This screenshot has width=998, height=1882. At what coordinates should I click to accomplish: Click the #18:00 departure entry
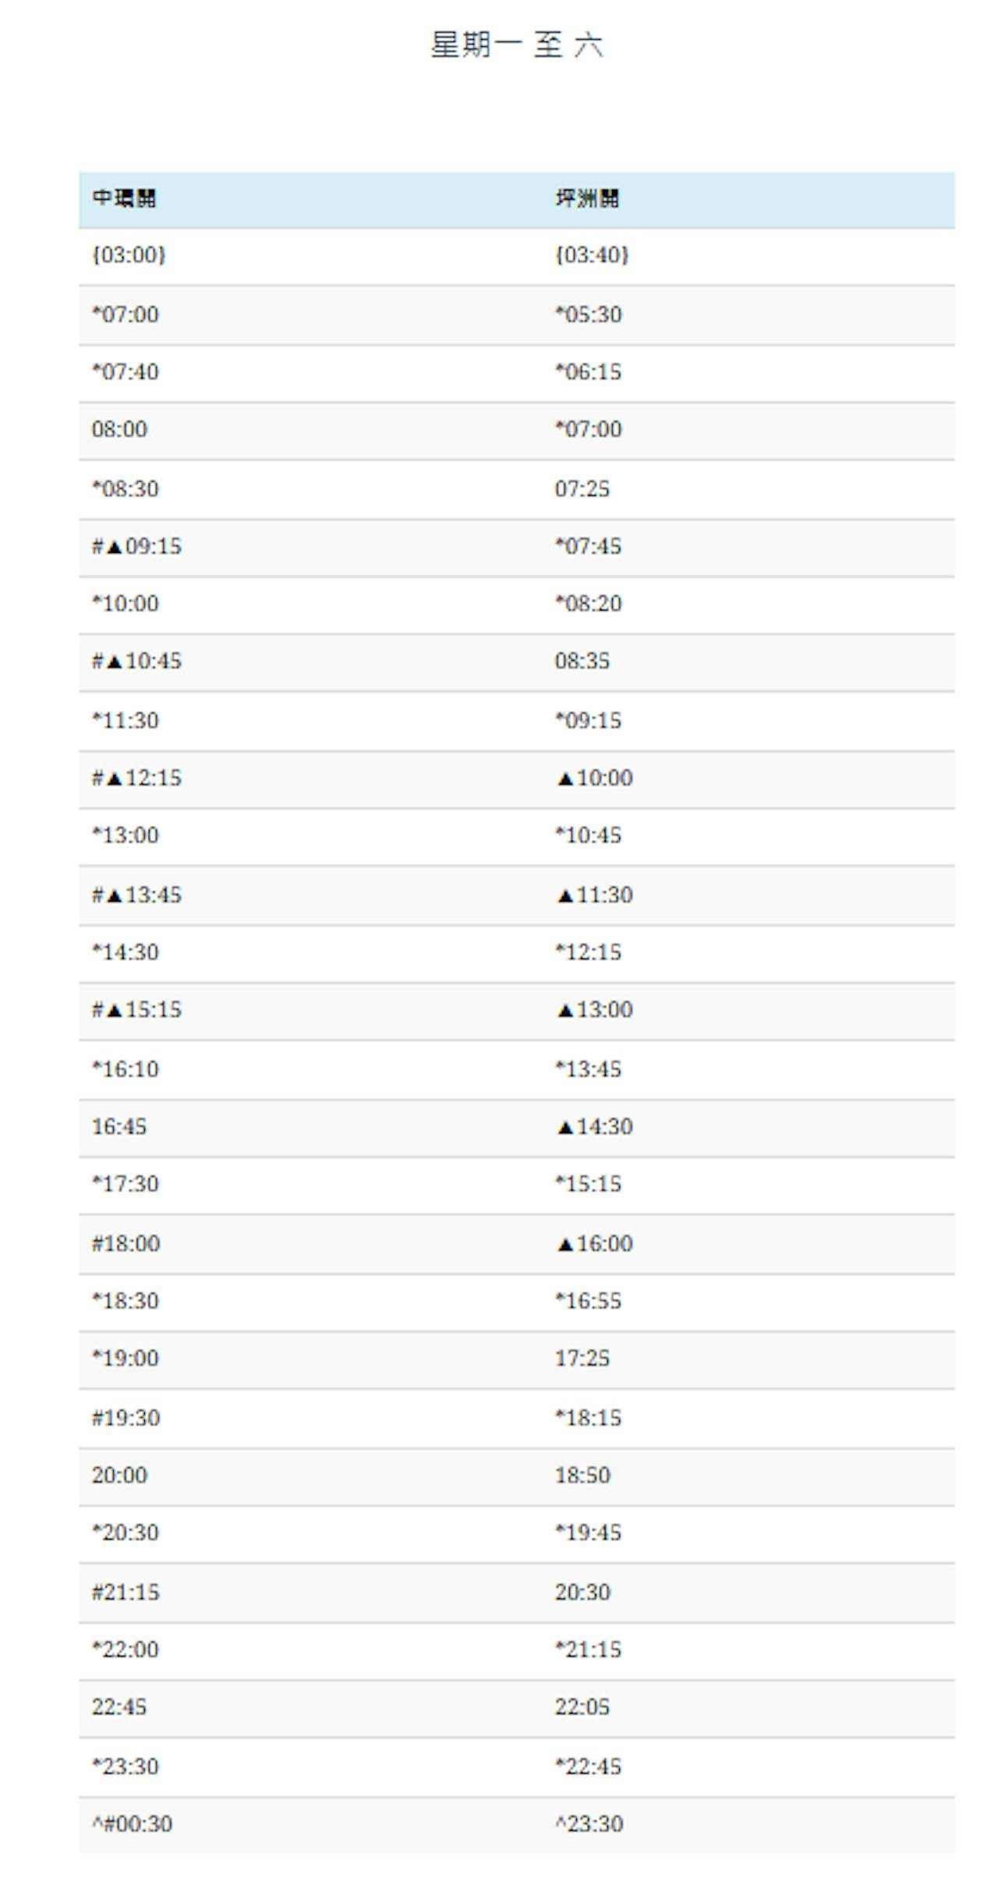(126, 1243)
